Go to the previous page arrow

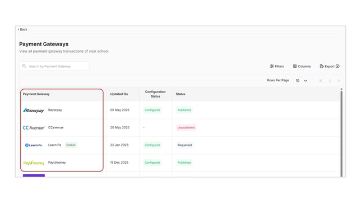[x=330, y=81]
